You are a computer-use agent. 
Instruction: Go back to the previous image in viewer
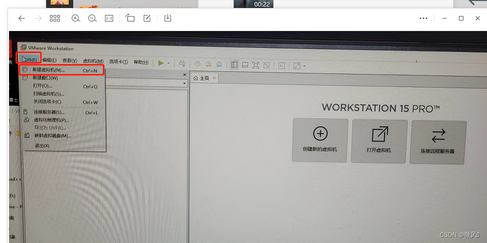point(22,18)
